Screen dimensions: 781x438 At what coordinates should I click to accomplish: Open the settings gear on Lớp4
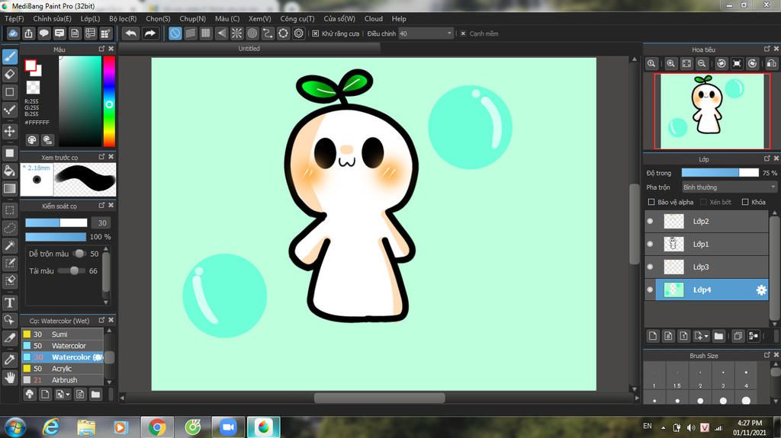761,290
